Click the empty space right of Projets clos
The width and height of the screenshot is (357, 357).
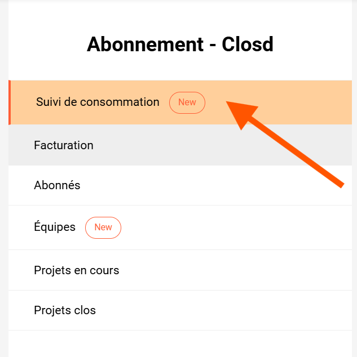point(226,310)
